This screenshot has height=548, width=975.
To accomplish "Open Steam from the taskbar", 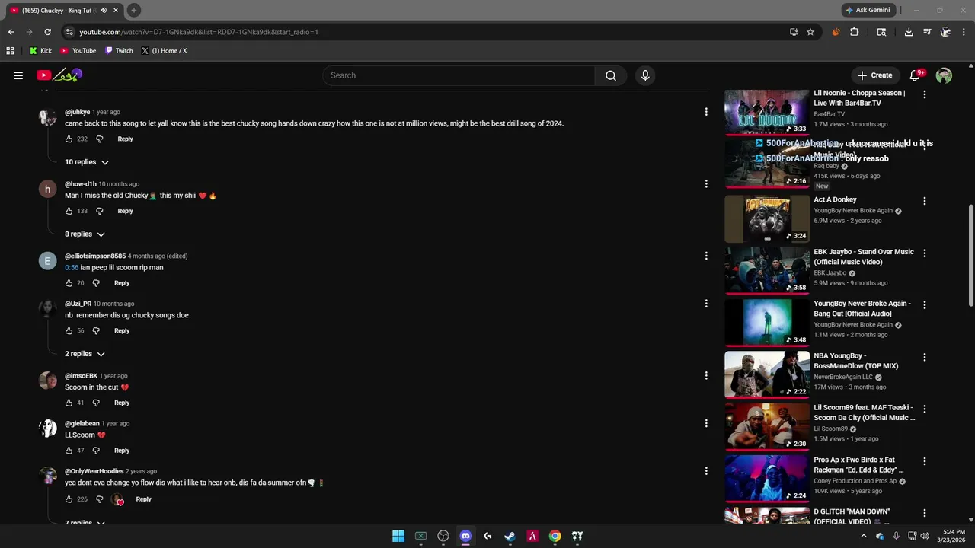I will (510, 536).
